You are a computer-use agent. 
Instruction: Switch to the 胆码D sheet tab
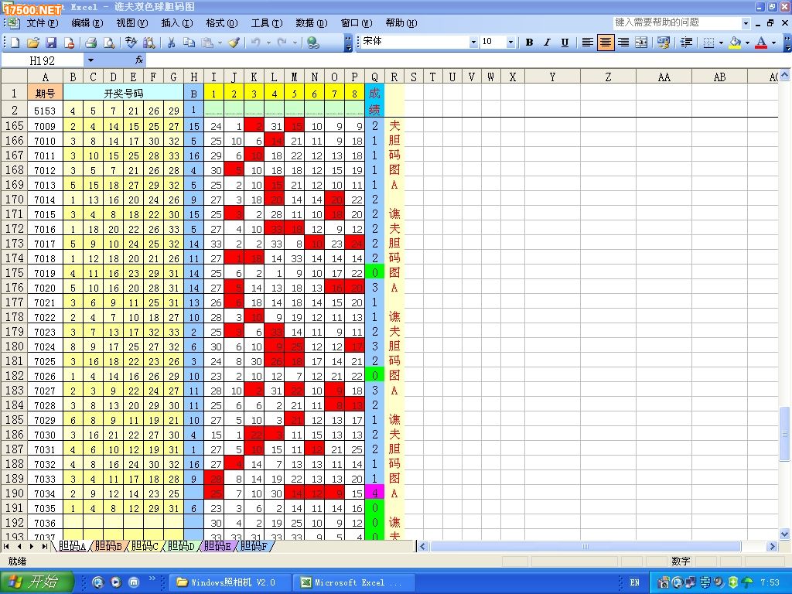181,546
